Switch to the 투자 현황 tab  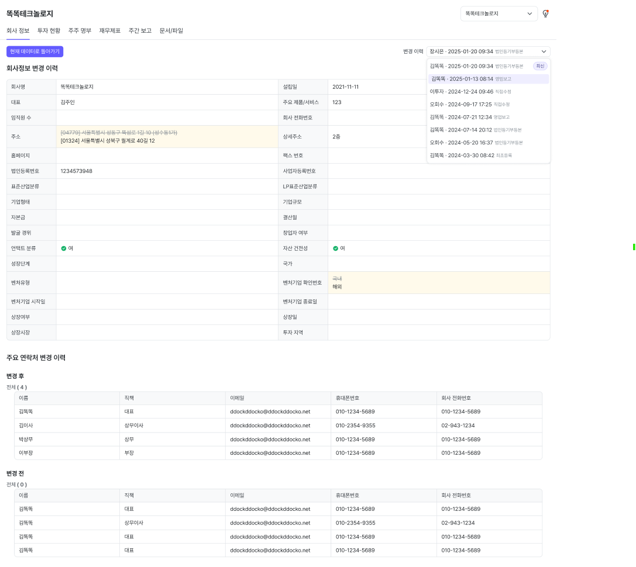pyautogui.click(x=49, y=30)
